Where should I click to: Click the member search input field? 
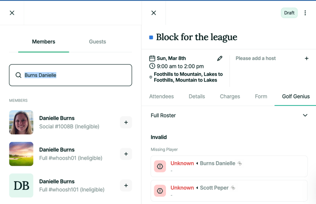coord(71,75)
